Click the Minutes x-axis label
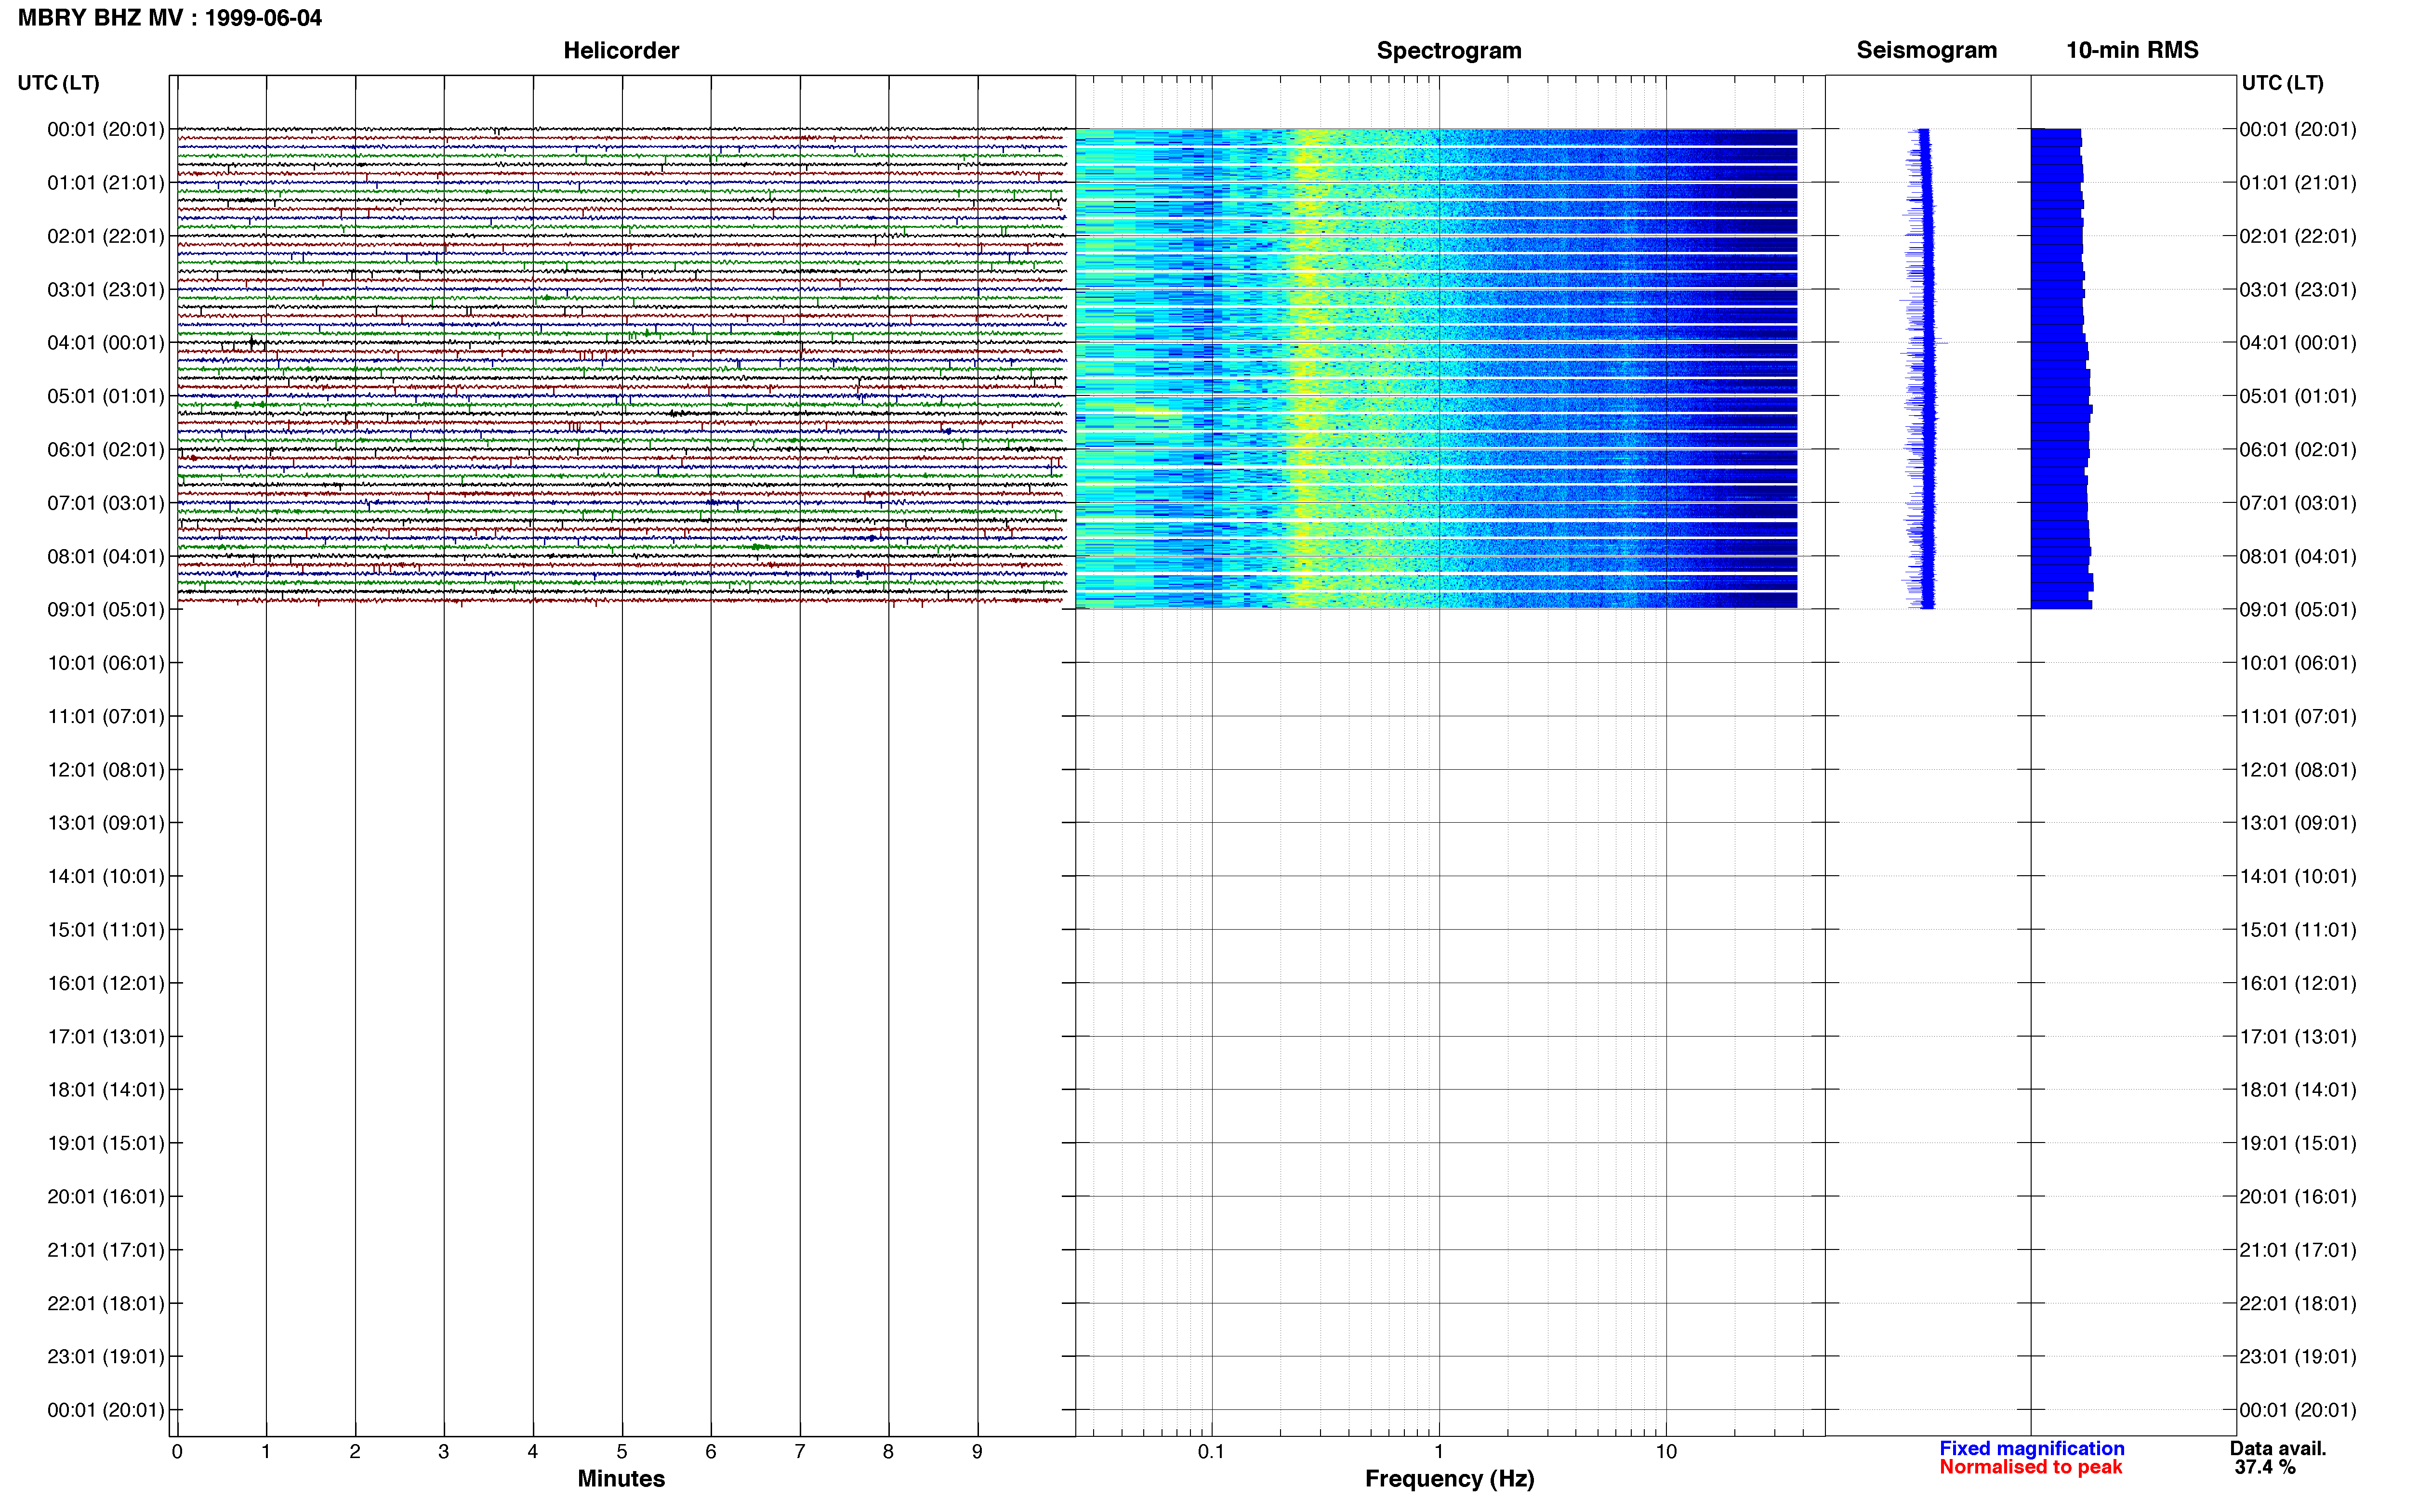2418x1512 pixels. click(621, 1479)
